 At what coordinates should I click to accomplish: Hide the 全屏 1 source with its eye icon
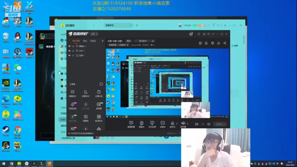[69, 55]
